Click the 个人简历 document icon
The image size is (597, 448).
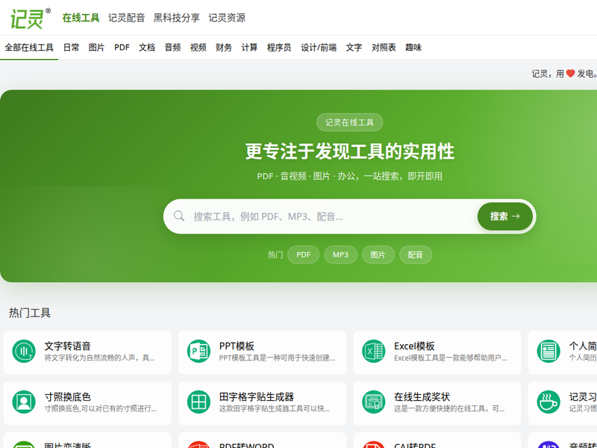coord(548,351)
